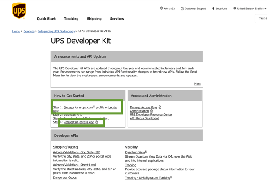Open the Tracking menu
This screenshot has width=267, height=180.
[71, 19]
